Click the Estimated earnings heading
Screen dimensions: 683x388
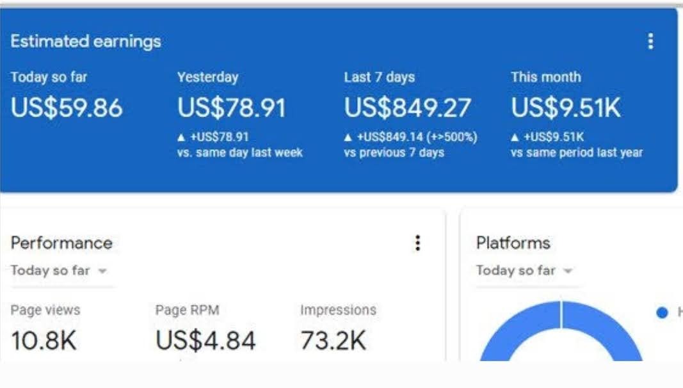coord(86,42)
